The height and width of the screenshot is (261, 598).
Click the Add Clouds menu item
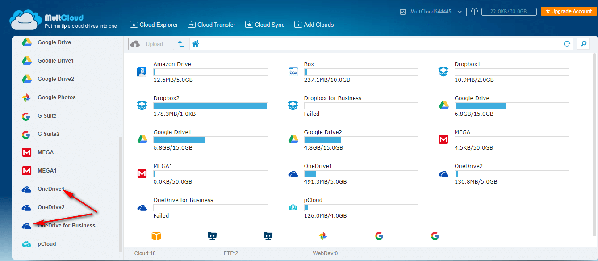tap(314, 25)
